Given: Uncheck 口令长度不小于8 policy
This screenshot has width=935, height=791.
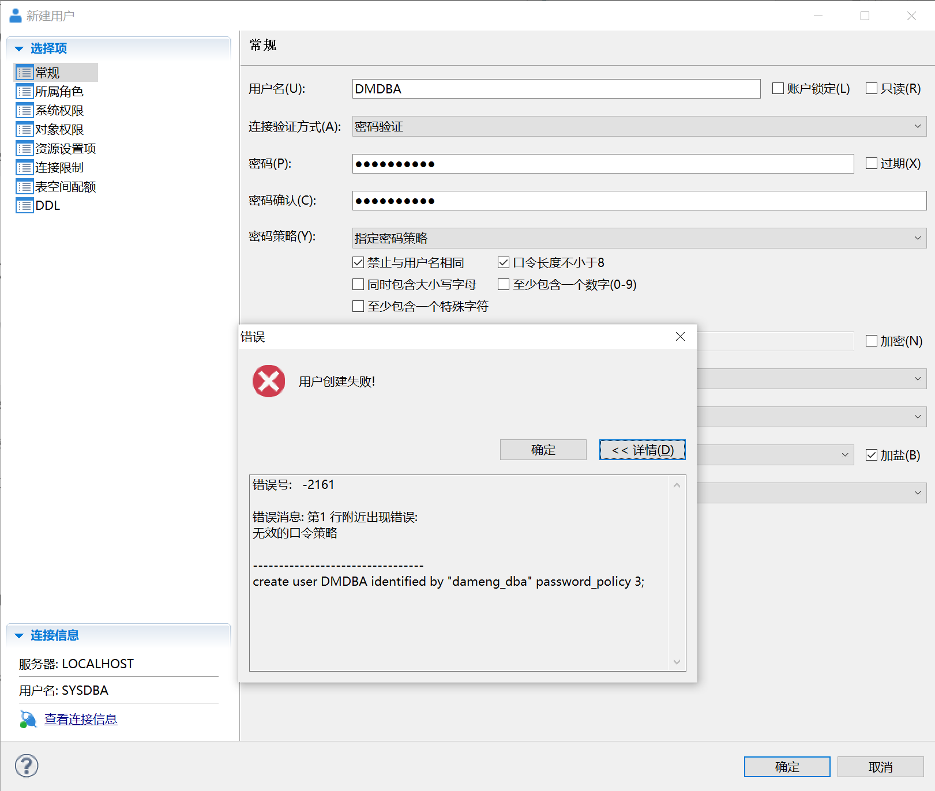Looking at the screenshot, I should click(504, 262).
